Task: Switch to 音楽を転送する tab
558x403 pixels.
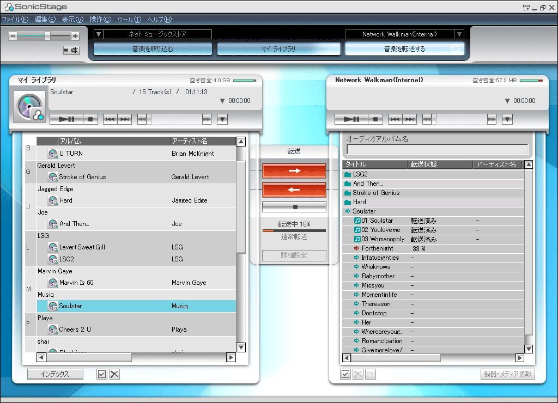Action: (405, 48)
